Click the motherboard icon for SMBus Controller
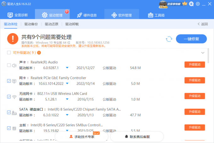 (14, 128)
